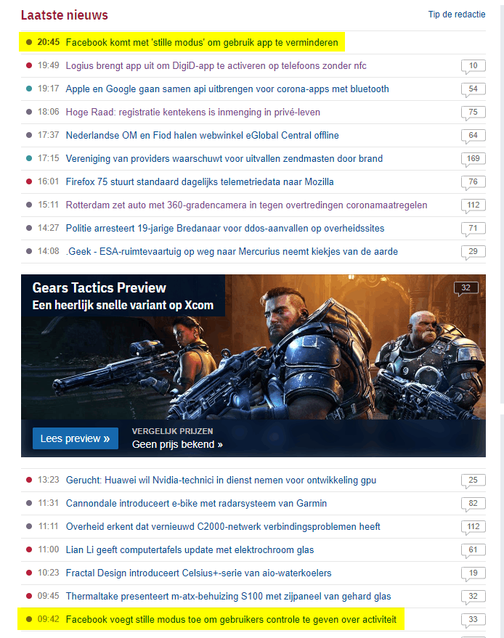This screenshot has width=504, height=638.
Task: Open Facebook stille modus article from 09:42
Action: click(x=231, y=619)
